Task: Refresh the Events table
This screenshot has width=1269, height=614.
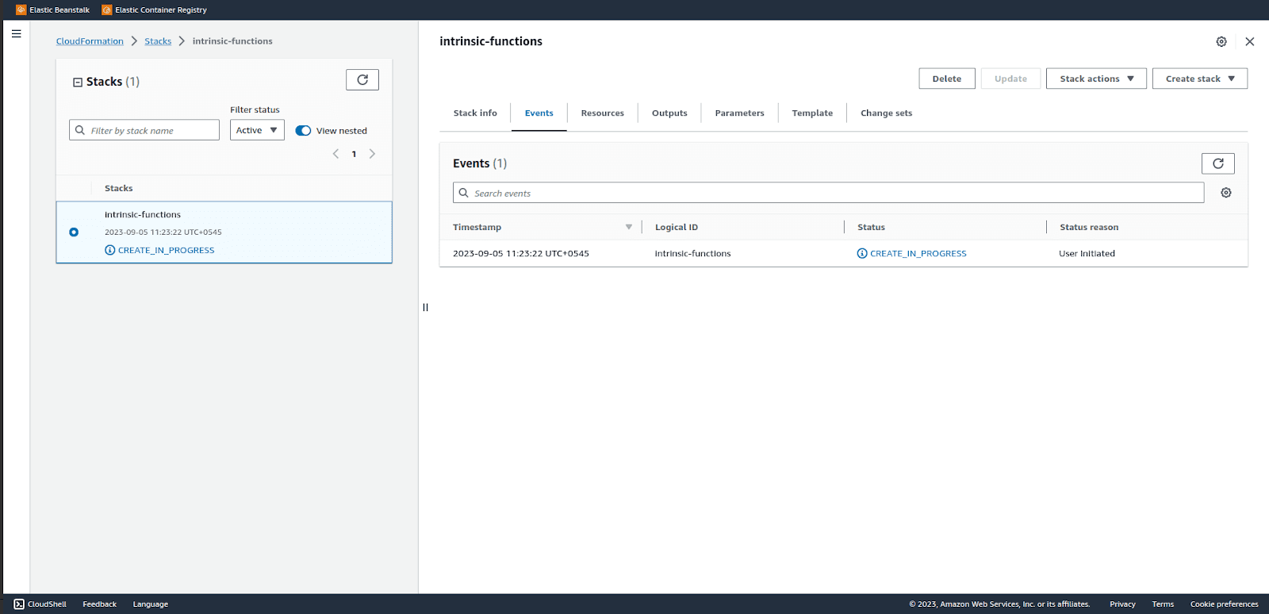Action: 1218,163
